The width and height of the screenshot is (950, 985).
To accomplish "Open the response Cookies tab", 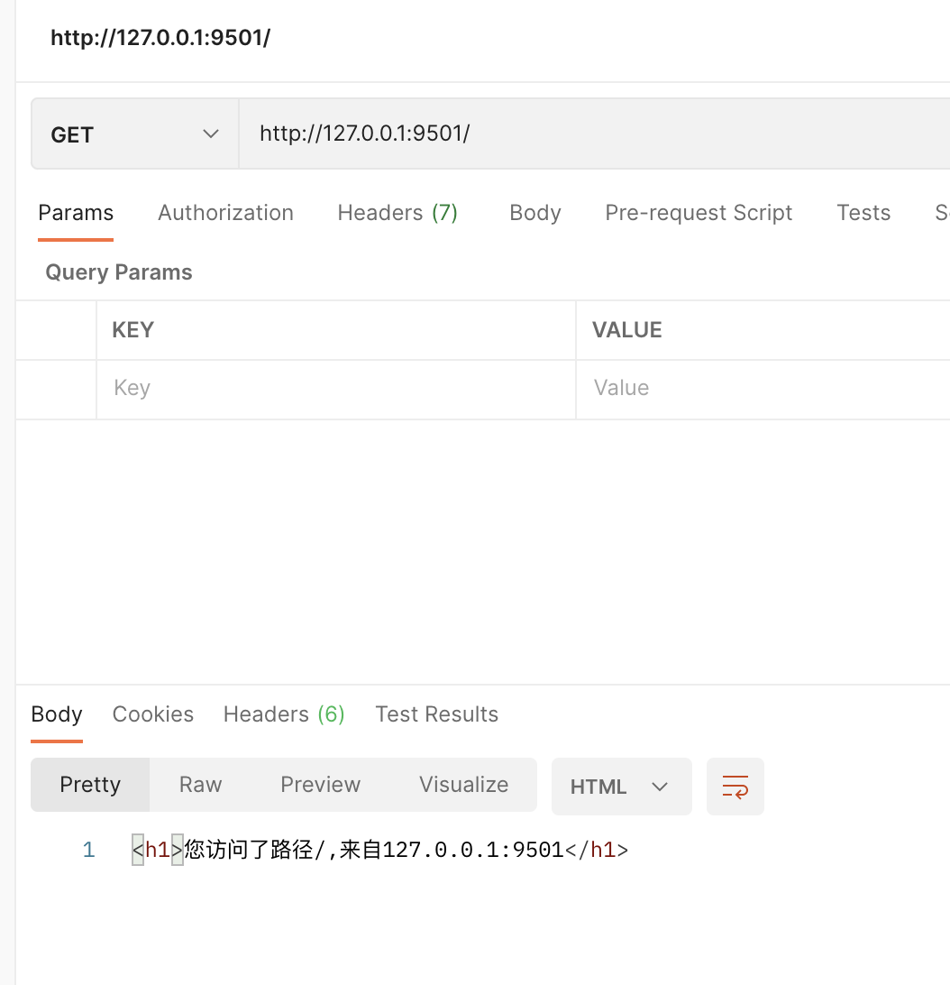I will tap(152, 714).
